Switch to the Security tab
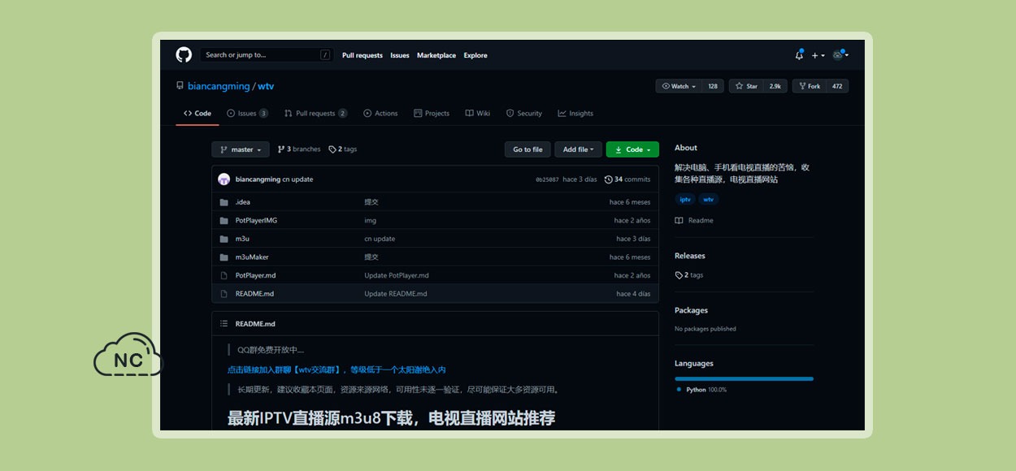Viewport: 1016px width, 471px height. pos(524,114)
